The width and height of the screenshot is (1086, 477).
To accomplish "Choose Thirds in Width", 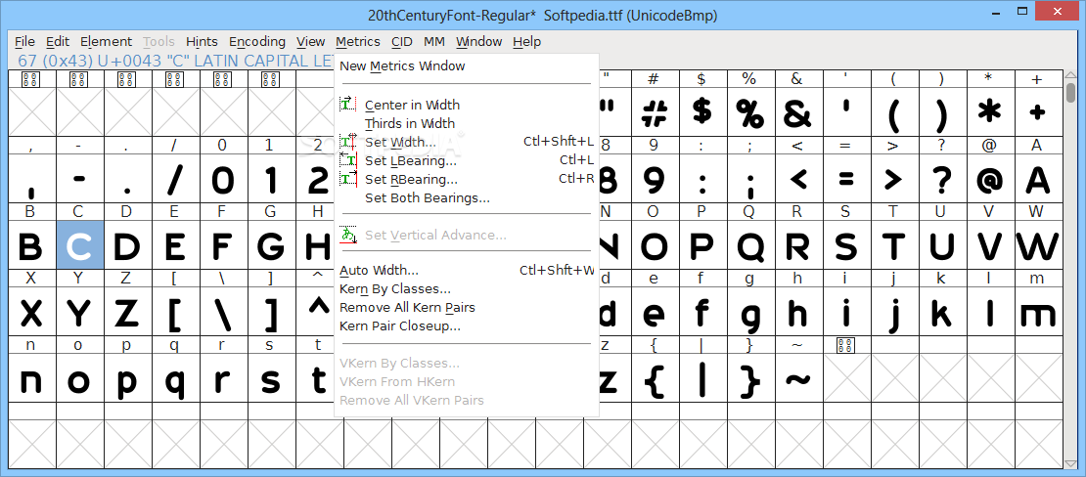I will [x=410, y=123].
